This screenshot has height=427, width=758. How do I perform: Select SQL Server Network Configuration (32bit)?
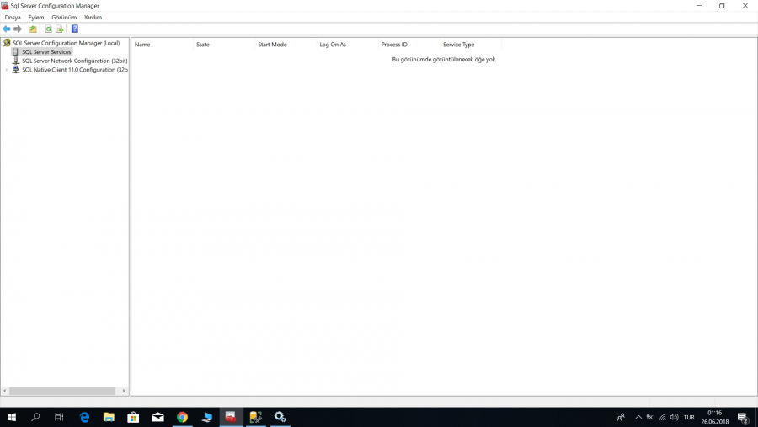point(75,61)
